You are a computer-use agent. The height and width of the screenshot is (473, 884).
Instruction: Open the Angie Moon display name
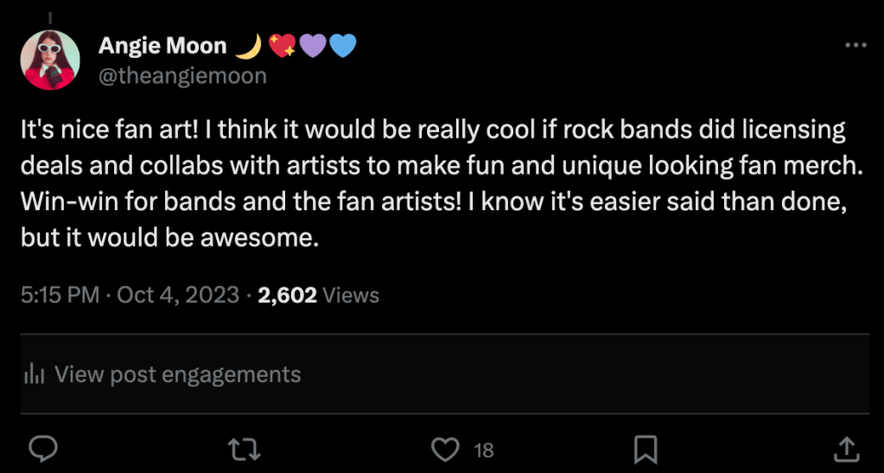[x=162, y=46]
